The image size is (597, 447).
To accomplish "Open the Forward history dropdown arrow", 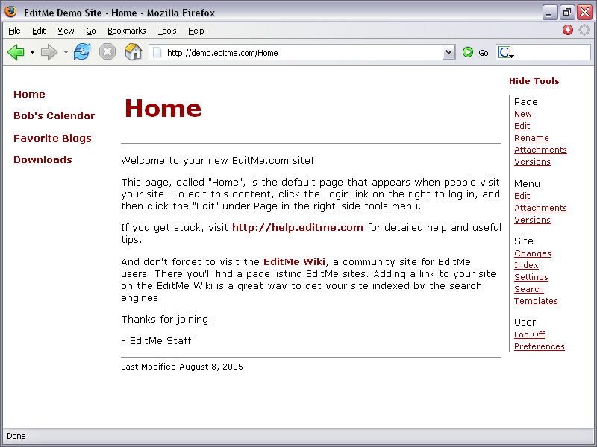I will click(x=66, y=52).
